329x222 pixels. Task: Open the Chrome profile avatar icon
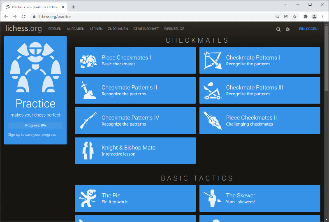coord(314,16)
